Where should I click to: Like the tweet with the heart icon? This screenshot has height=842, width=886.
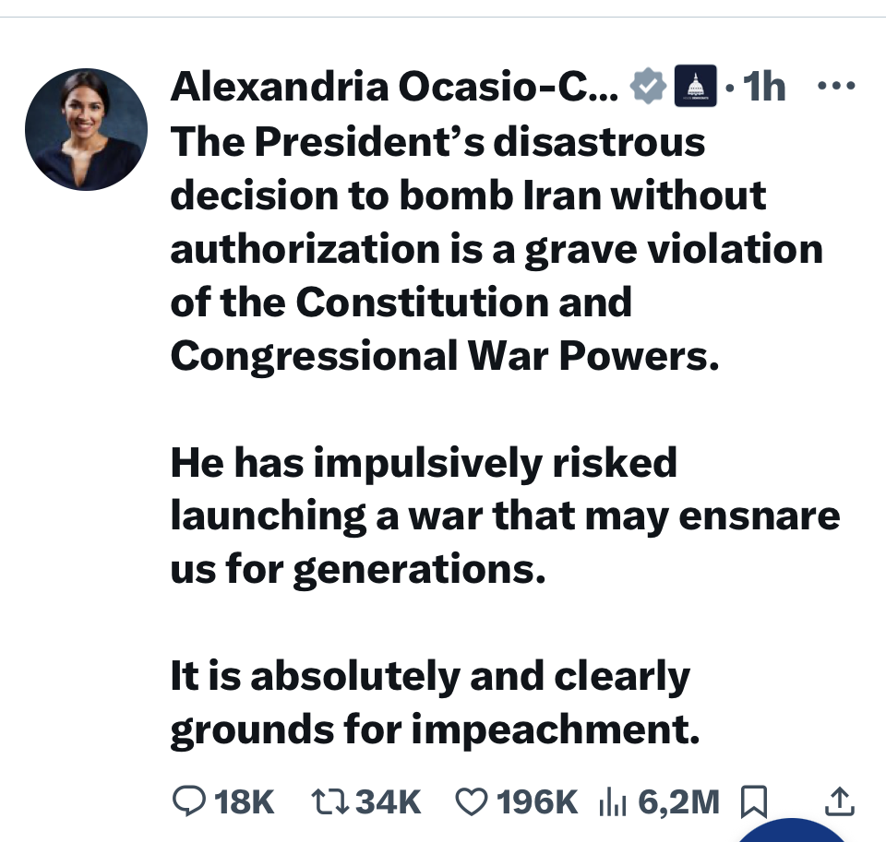click(472, 801)
